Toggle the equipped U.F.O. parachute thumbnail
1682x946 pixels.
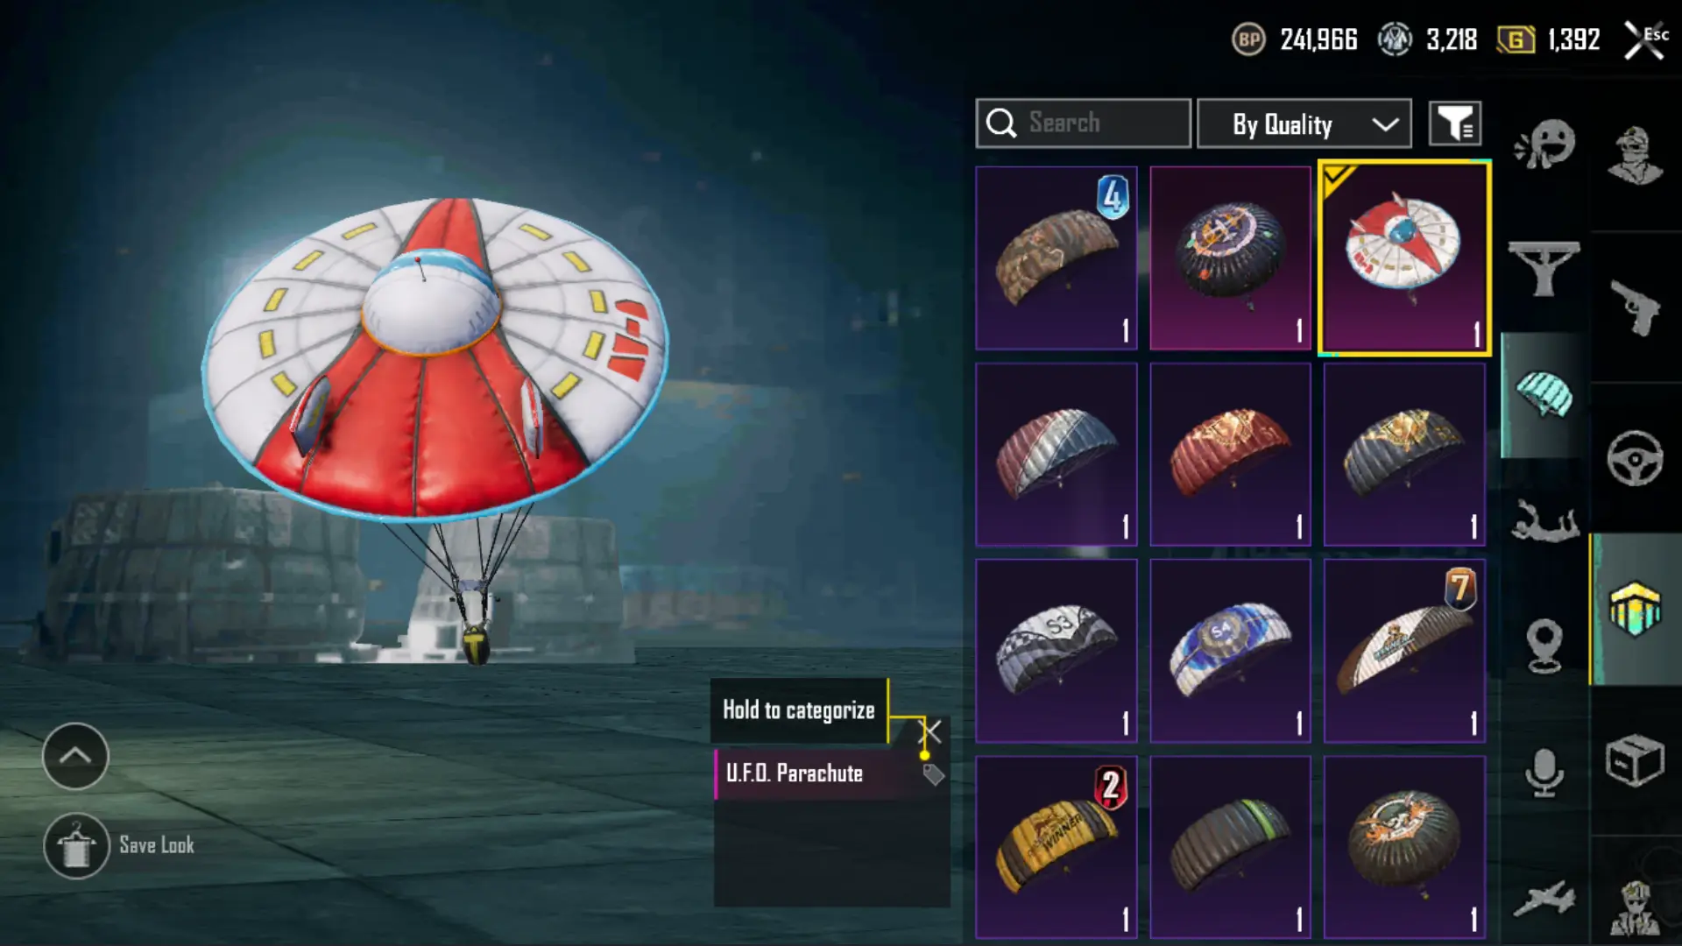coord(1404,259)
